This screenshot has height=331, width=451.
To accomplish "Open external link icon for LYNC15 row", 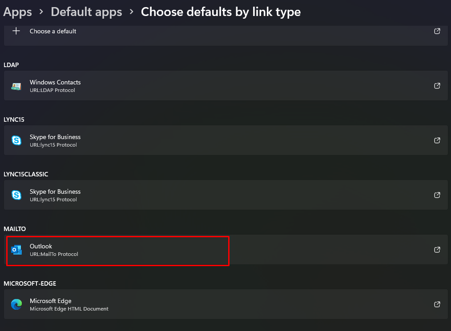I will point(437,140).
